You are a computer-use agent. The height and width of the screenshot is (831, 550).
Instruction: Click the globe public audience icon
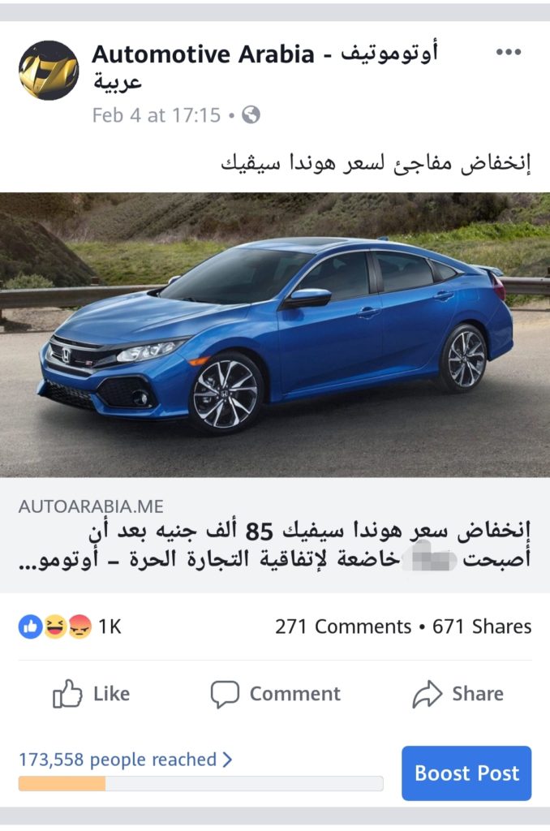tap(251, 114)
